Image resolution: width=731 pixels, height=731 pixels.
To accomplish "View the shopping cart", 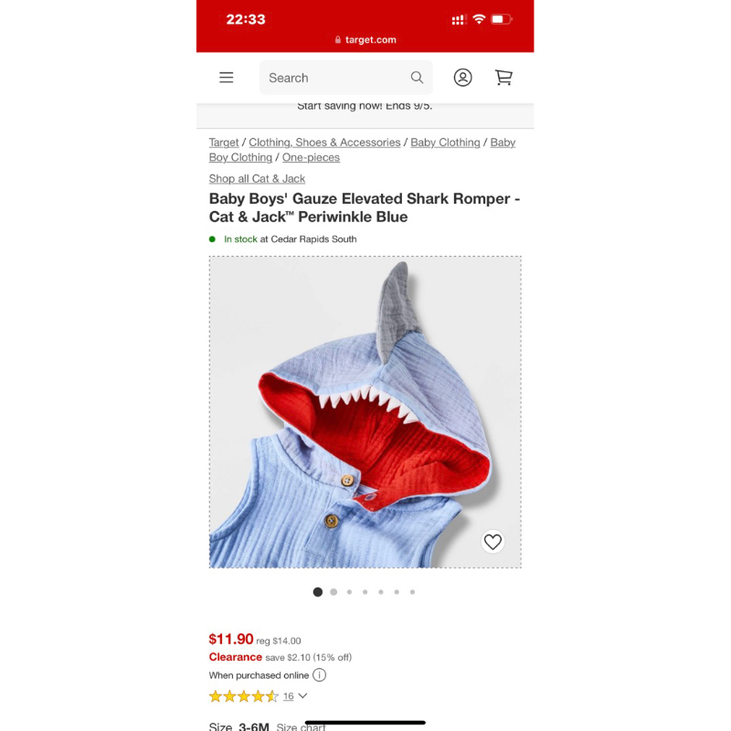I will click(503, 78).
